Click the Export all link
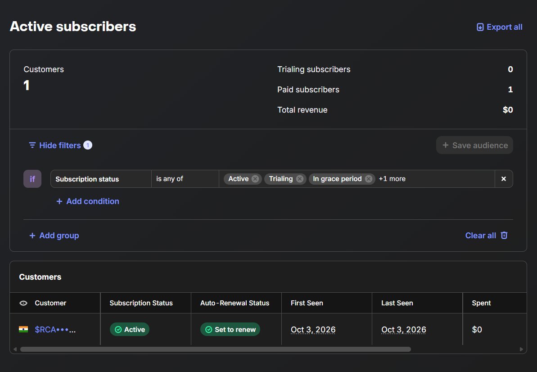 click(499, 27)
